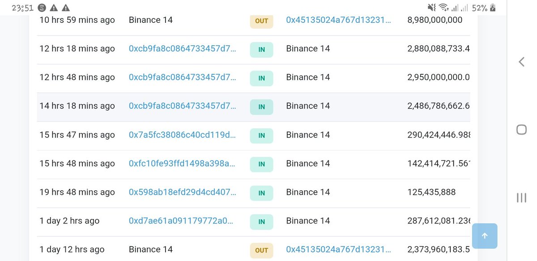The image size is (537, 261).
Task: Select the '15 hrs 47 mins ago' timestamp
Action: (x=77, y=135)
